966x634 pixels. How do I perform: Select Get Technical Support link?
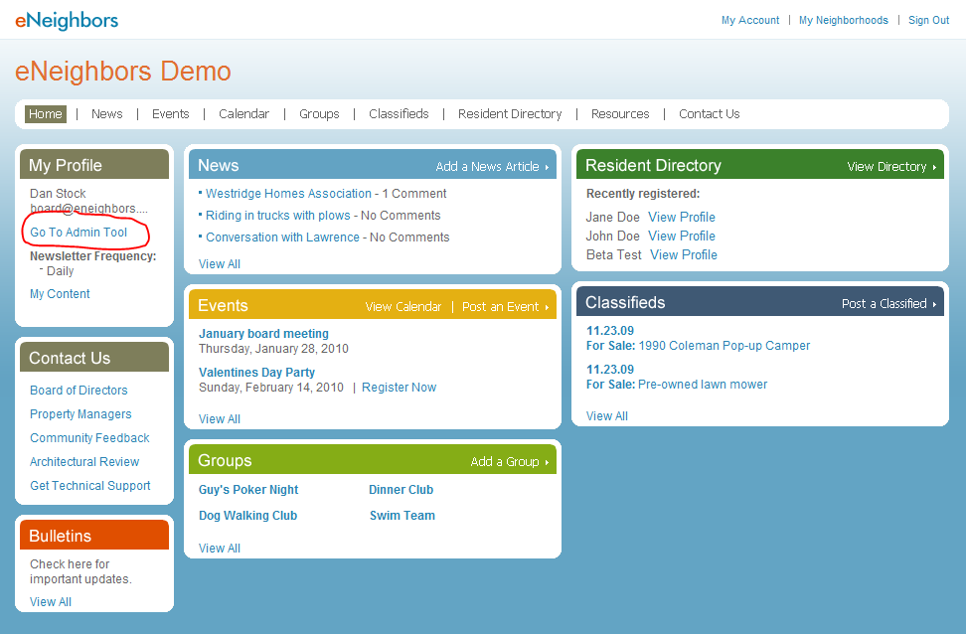point(90,486)
